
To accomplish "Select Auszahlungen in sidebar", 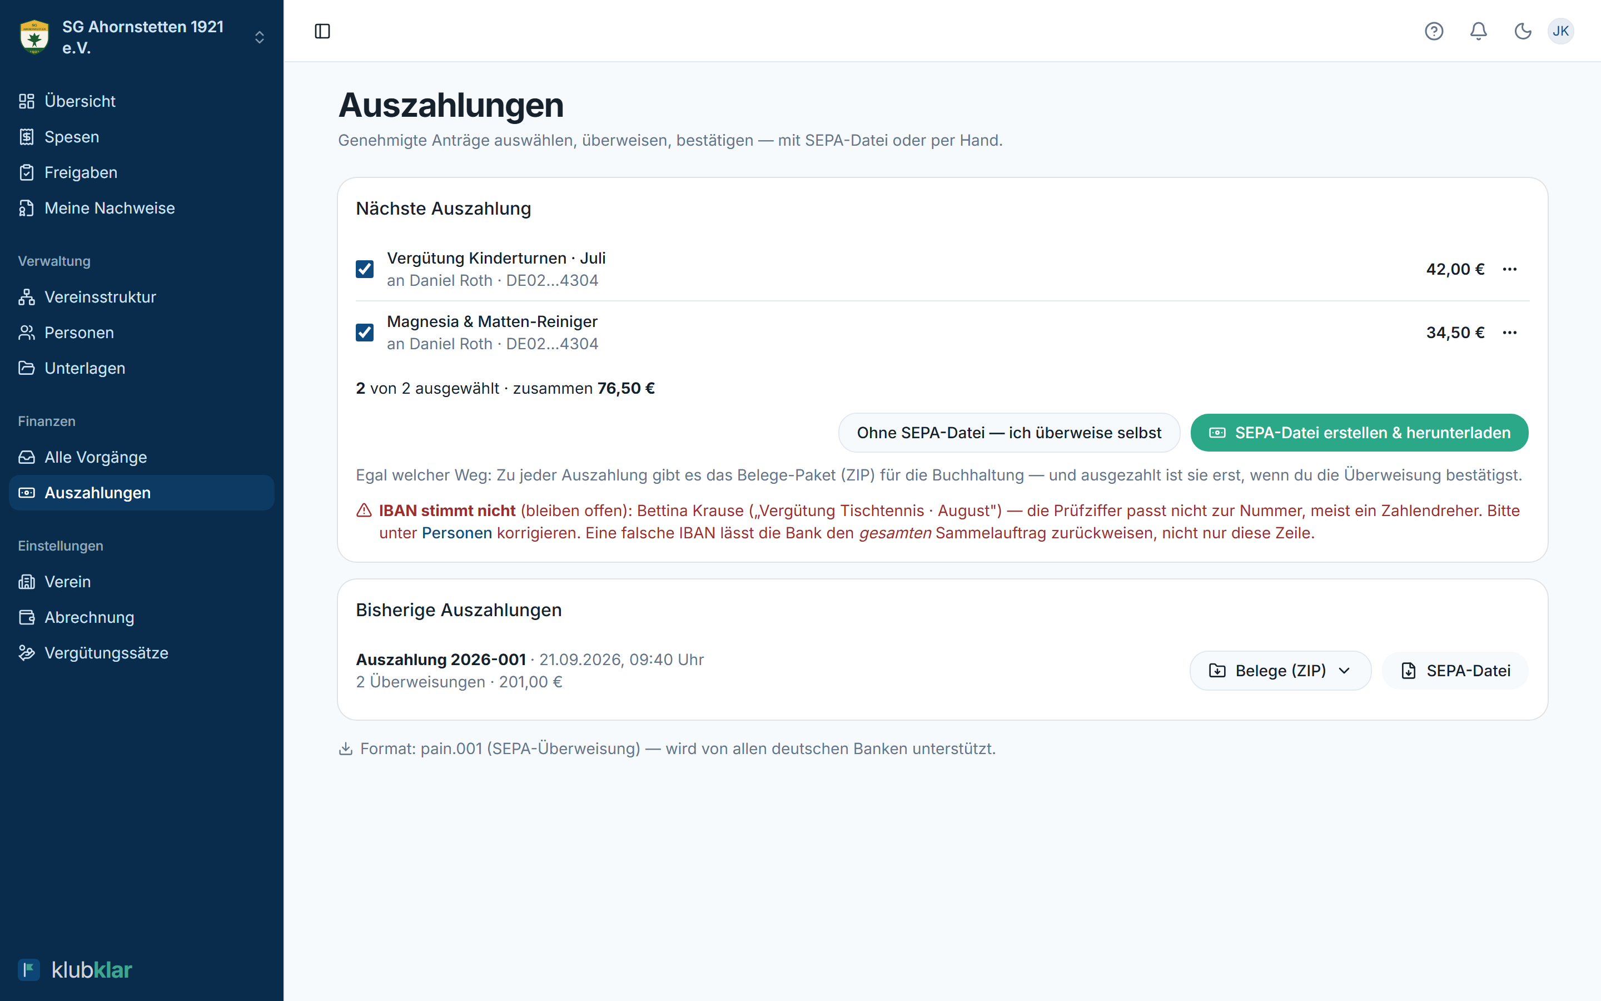I will click(142, 493).
